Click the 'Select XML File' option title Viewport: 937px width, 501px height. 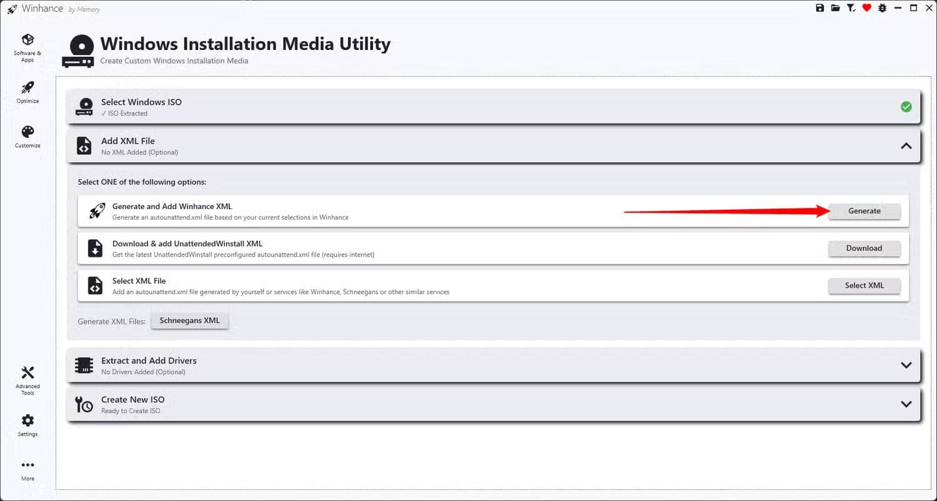coord(139,281)
